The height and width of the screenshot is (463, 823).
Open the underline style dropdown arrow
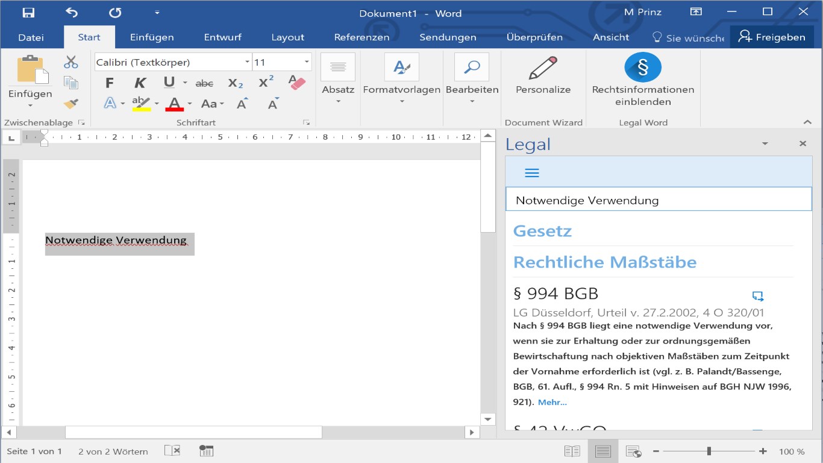[185, 83]
